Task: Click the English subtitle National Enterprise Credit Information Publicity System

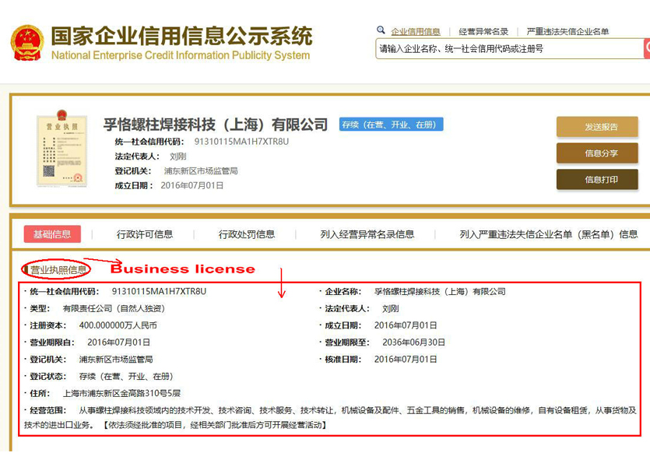Action: [181, 55]
